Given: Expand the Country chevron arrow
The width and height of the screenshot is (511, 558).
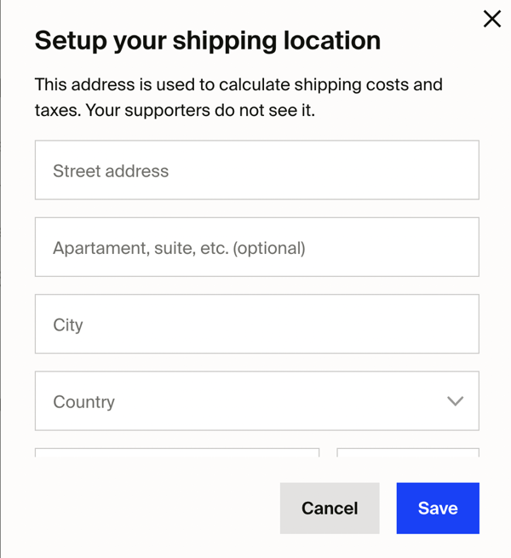Looking at the screenshot, I should (455, 401).
